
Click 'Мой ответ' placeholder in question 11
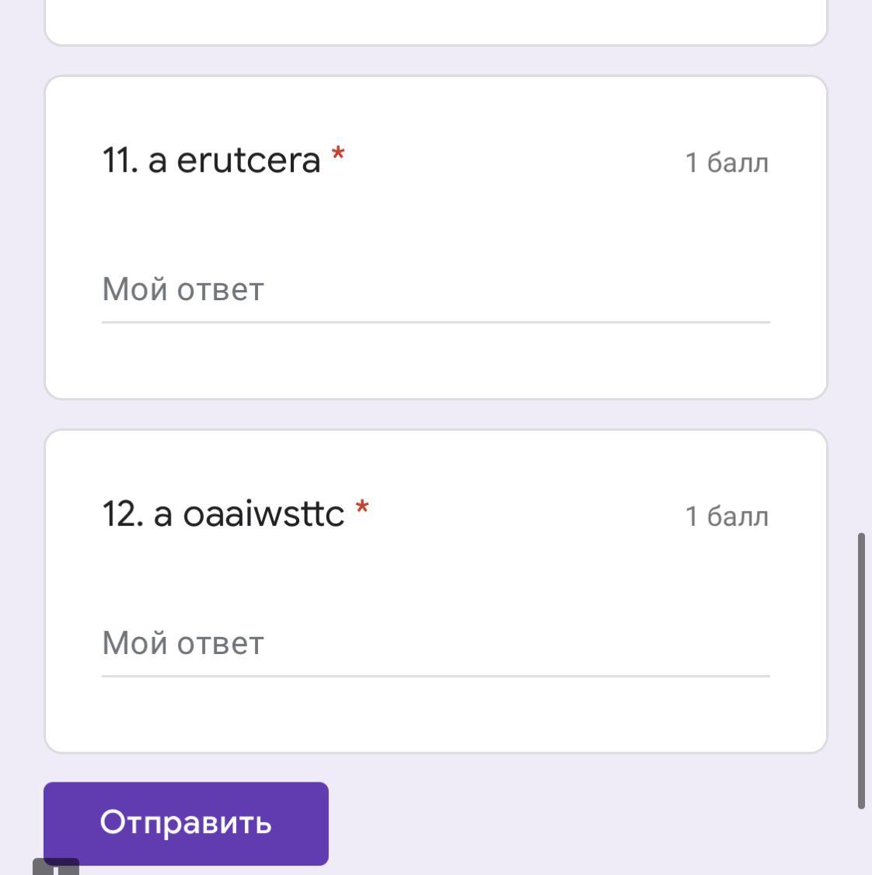183,290
